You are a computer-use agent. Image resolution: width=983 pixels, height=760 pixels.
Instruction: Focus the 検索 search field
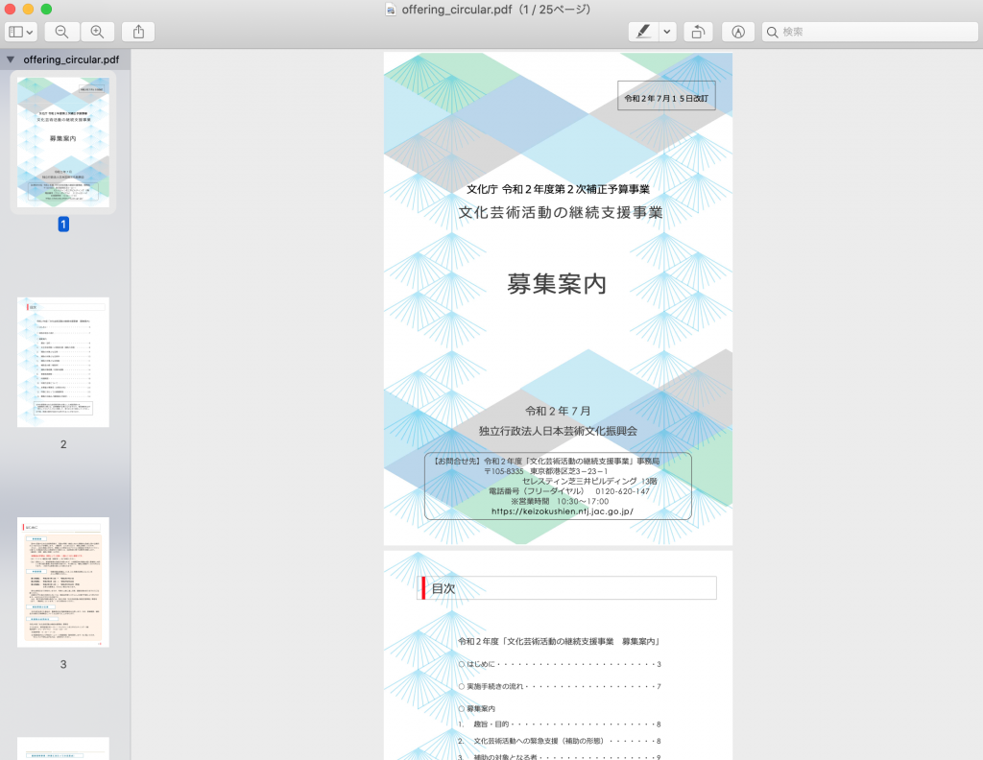(x=870, y=32)
